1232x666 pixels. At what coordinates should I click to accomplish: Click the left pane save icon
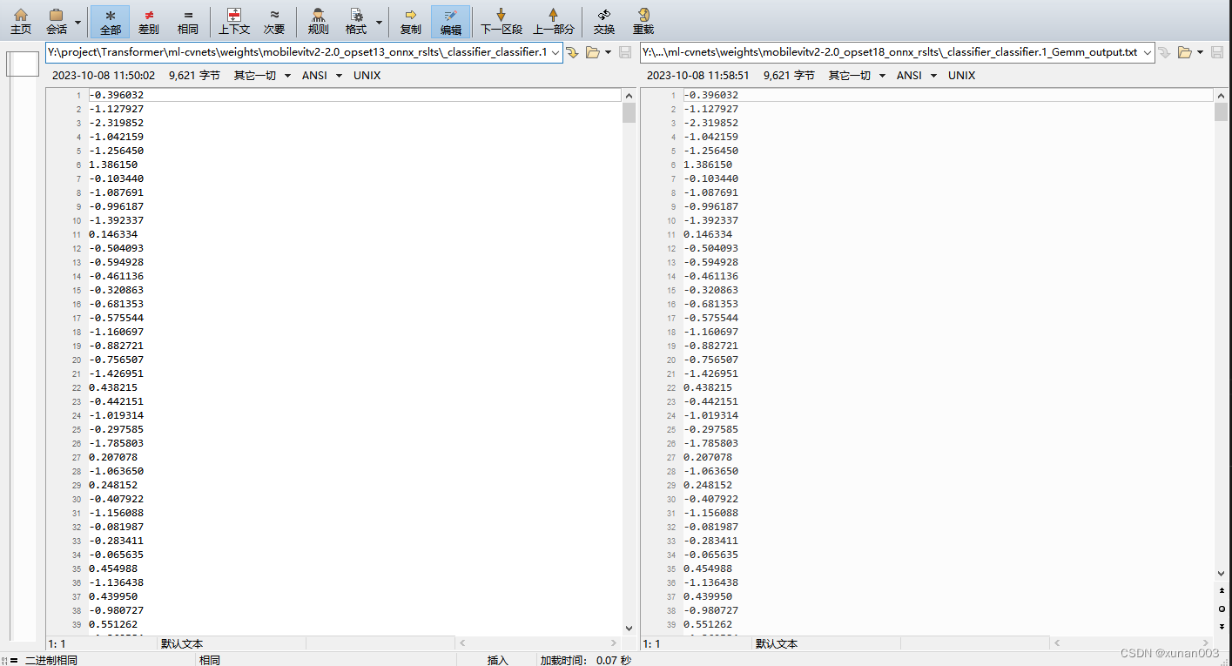tap(625, 53)
